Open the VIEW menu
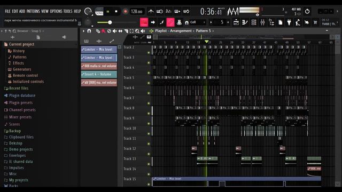Image resolution: width=342 pixels, height=192 pixels. [45, 11]
